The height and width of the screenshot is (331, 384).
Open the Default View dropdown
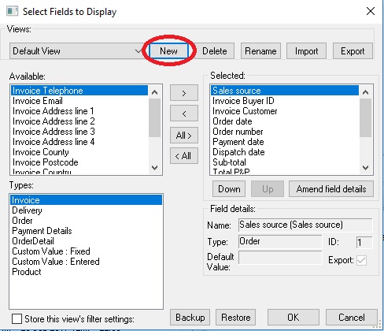click(76, 51)
